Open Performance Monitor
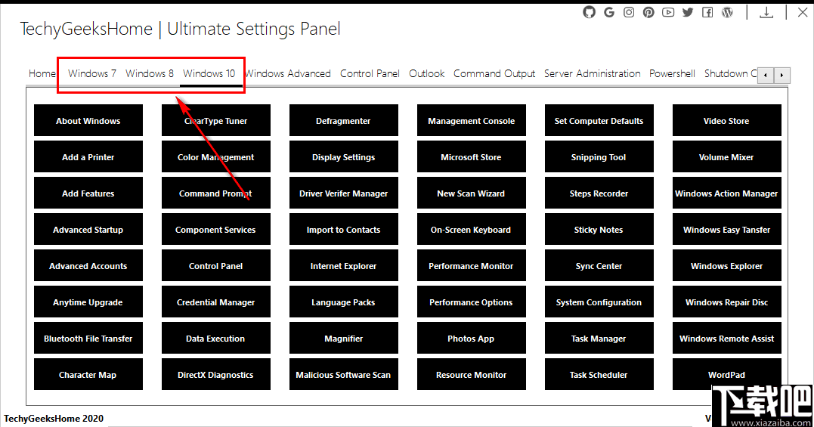The height and width of the screenshot is (427, 814). [x=472, y=265]
